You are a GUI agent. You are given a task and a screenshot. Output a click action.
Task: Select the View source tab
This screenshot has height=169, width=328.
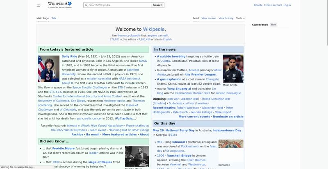coord(209,18)
